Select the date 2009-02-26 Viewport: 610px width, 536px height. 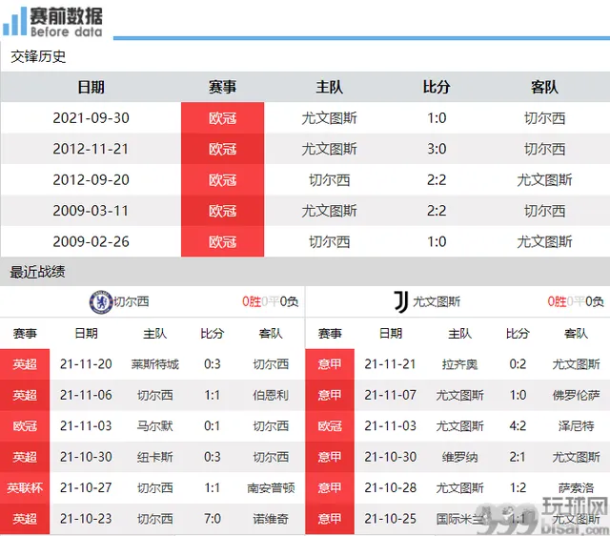tap(91, 241)
